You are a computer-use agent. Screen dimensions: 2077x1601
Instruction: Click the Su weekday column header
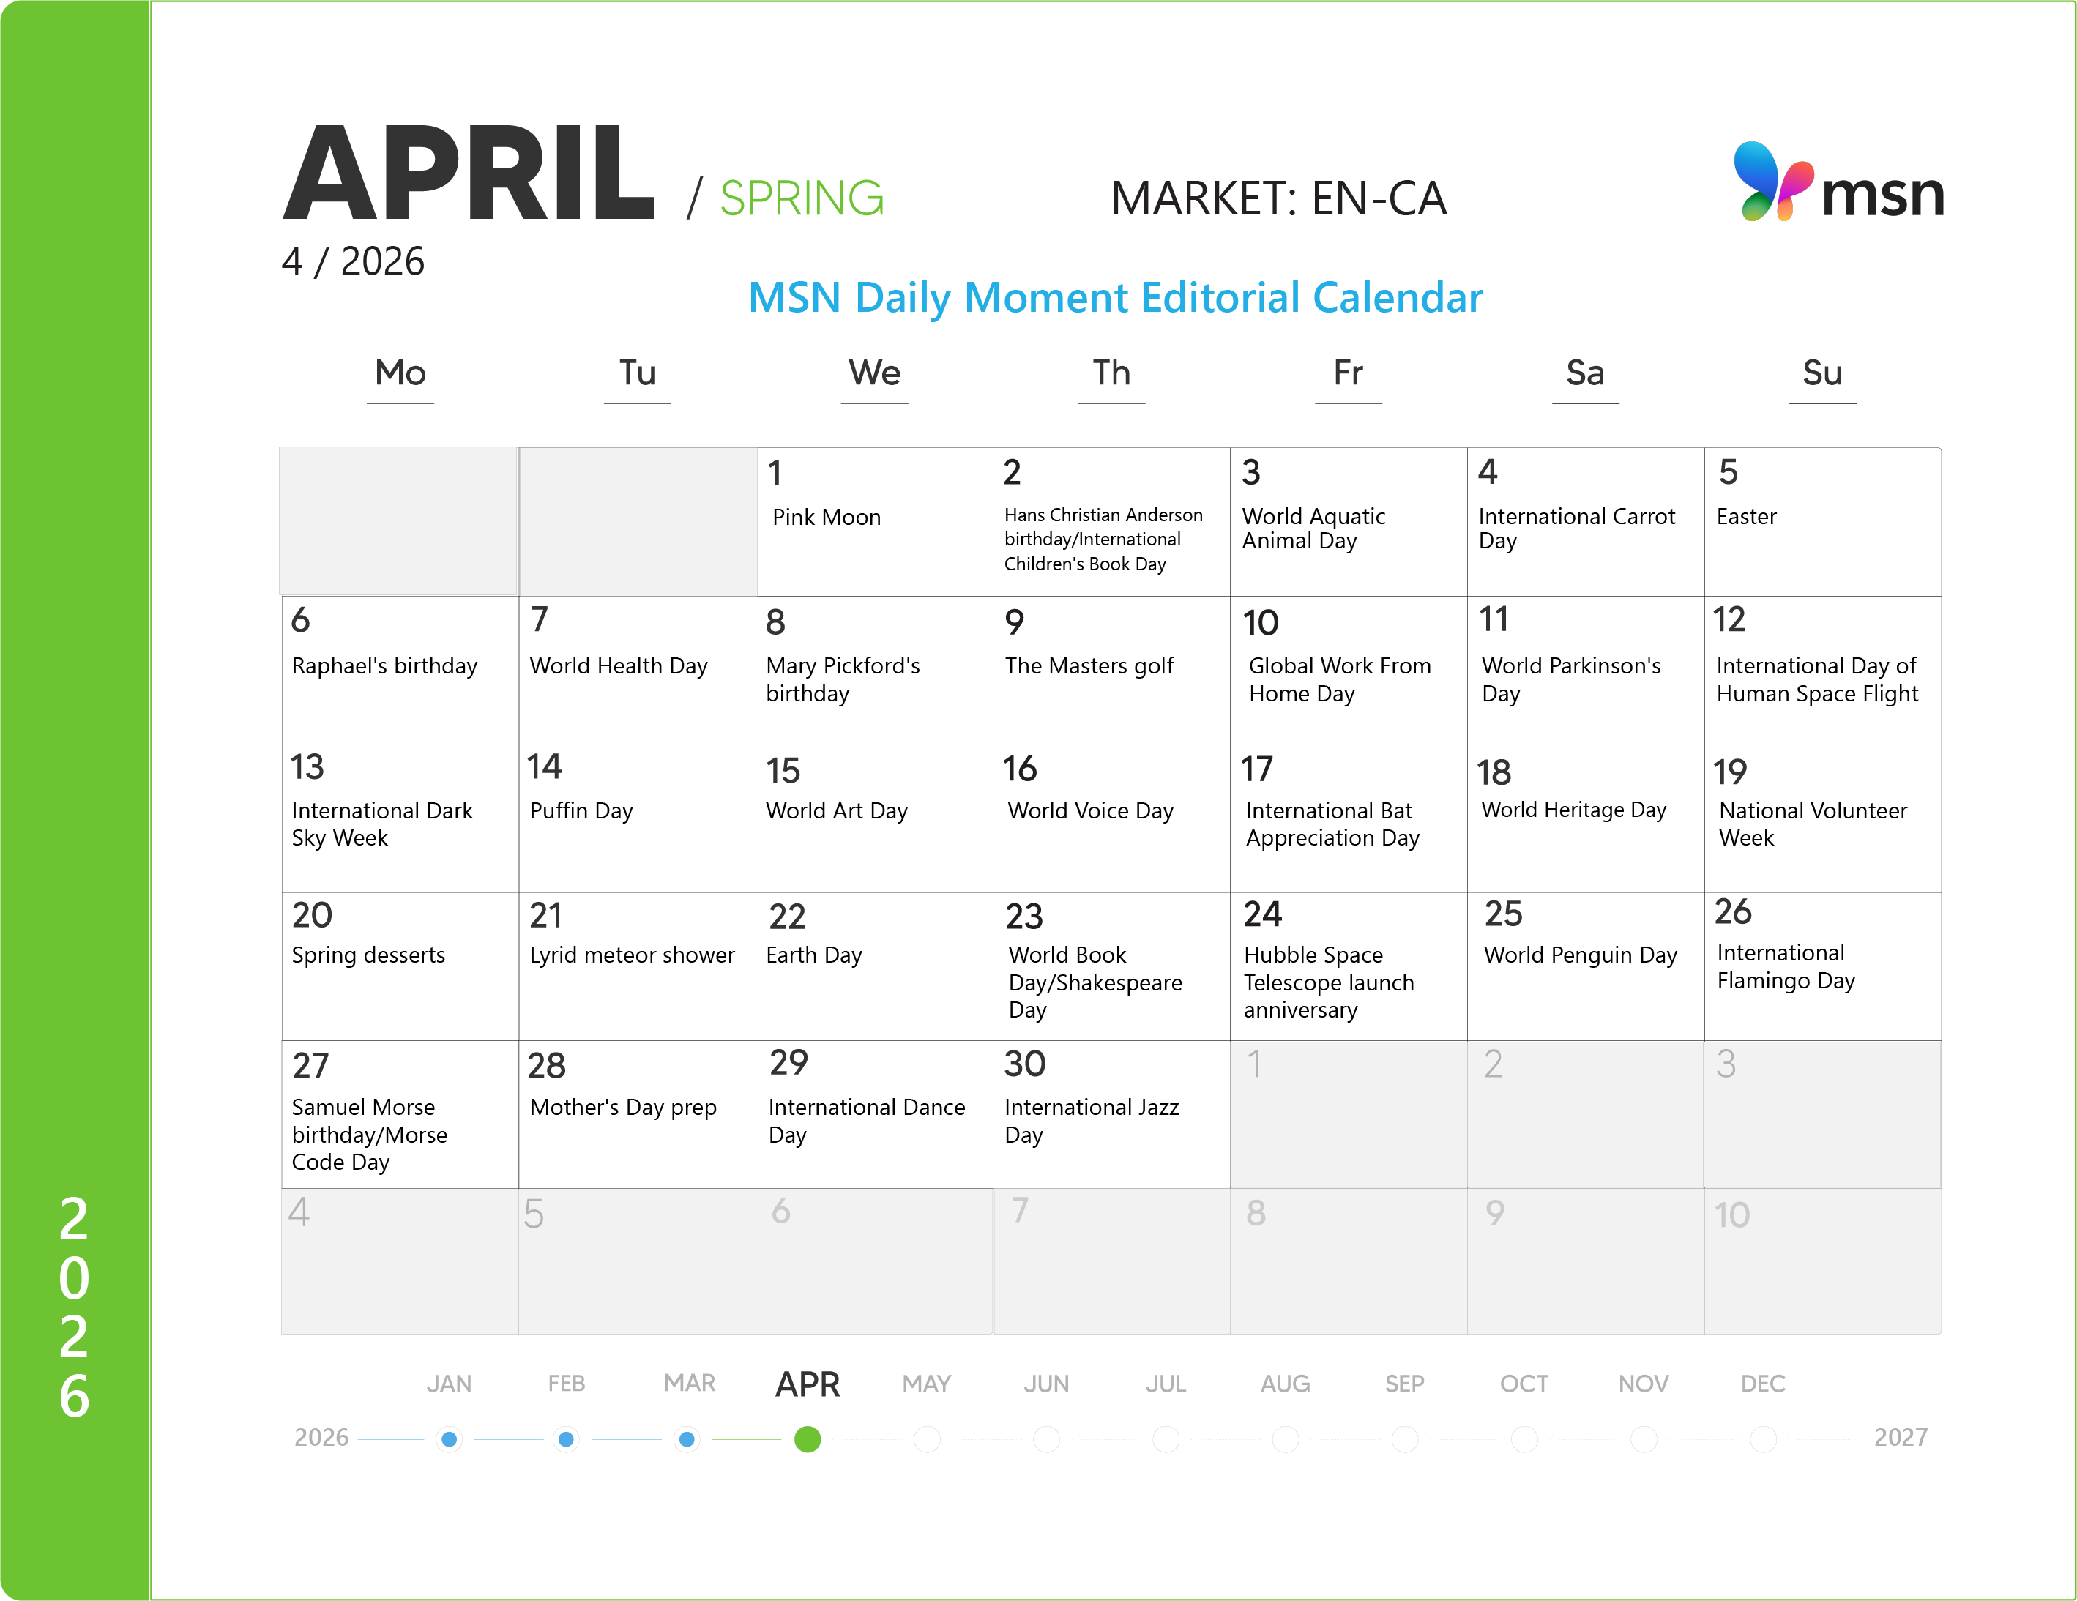(x=1822, y=373)
